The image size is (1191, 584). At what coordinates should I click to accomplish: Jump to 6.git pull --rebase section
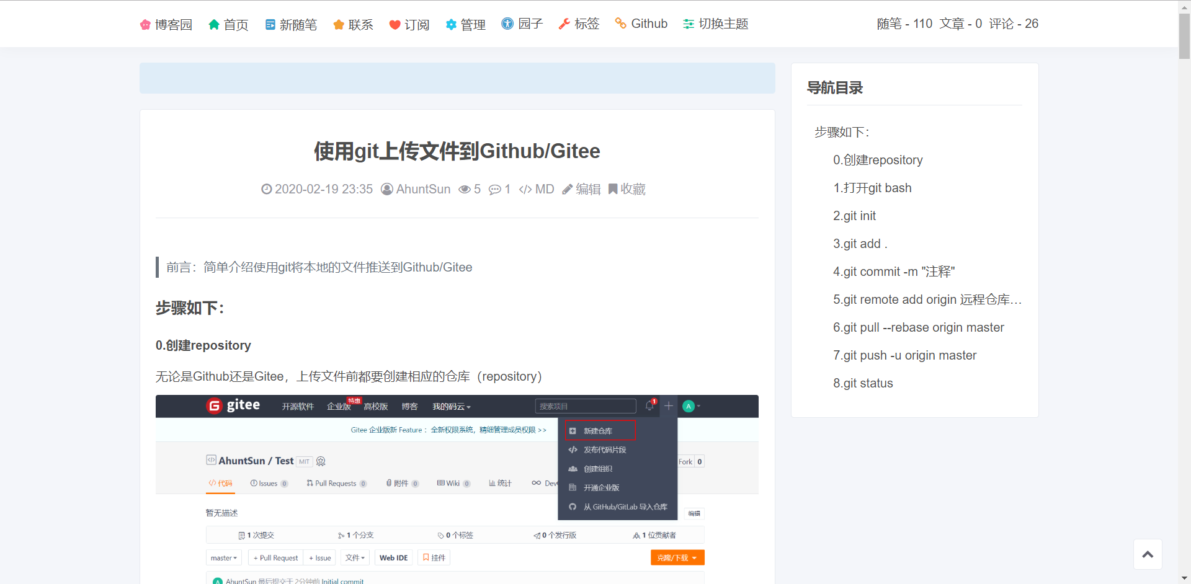click(919, 327)
